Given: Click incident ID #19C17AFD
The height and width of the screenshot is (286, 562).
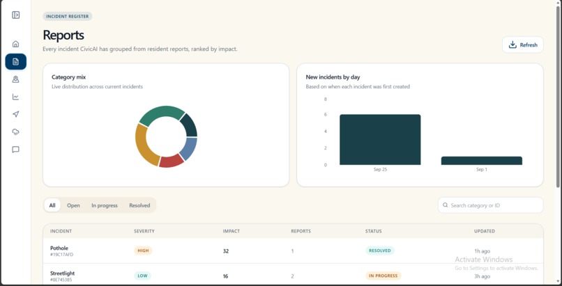Looking at the screenshot, I should pos(61,255).
